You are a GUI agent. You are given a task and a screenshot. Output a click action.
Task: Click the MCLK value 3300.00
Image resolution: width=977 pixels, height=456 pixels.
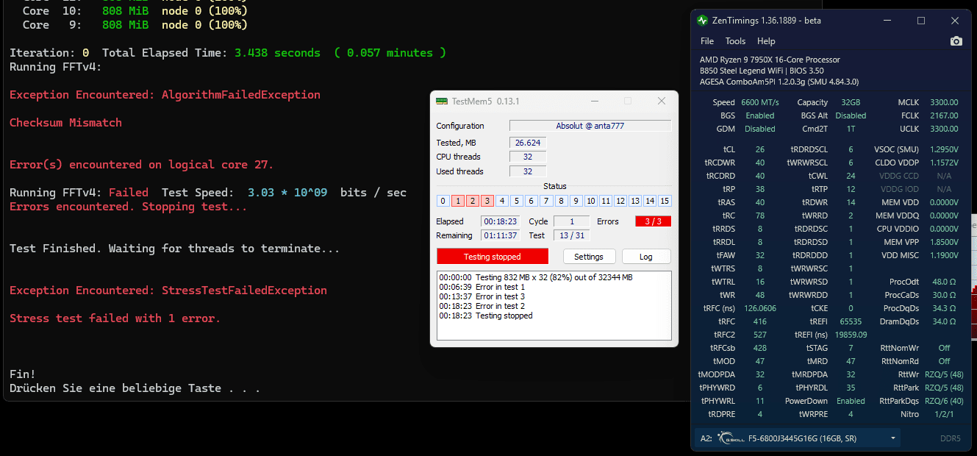tap(944, 102)
